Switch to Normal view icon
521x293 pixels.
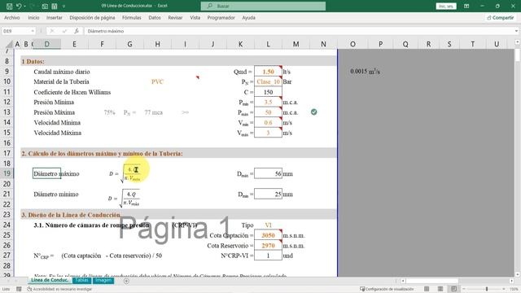coord(427,289)
